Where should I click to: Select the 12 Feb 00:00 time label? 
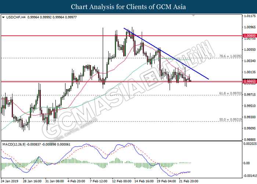(x=122, y=181)
